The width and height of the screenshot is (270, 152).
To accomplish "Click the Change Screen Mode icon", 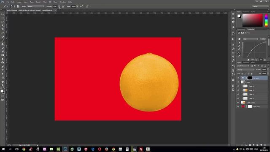I will click(3, 100).
